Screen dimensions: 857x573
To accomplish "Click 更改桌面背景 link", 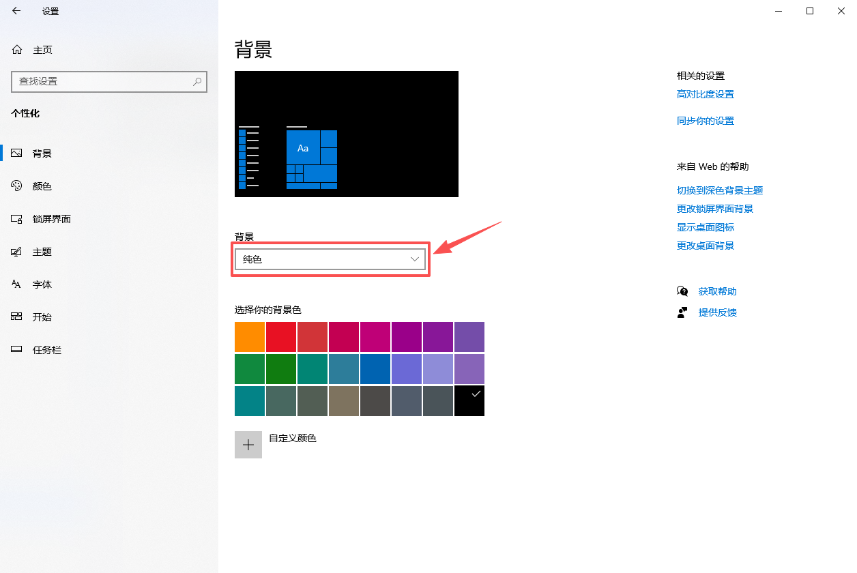I will (x=706, y=246).
